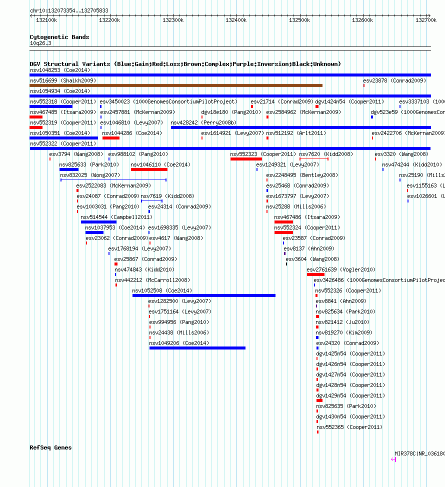Select the nsv24438 (Mills2006) label
445x487 pixels.
pyautogui.click(x=179, y=332)
